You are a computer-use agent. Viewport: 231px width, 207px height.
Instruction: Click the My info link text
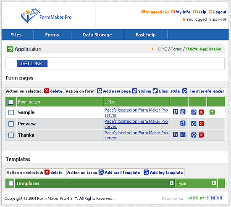point(183,12)
